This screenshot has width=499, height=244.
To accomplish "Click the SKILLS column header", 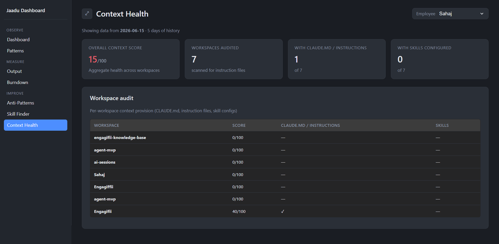I will [x=442, y=125].
